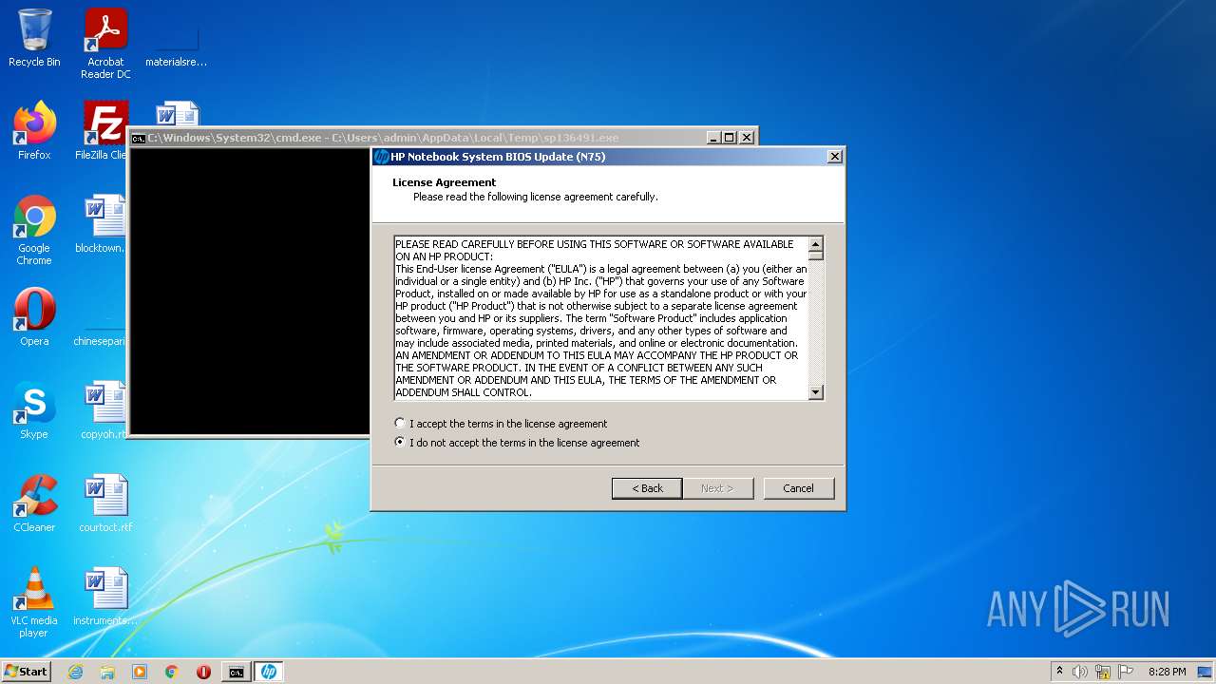
Task: Open the volume control tray icon
Action: tap(1080, 672)
